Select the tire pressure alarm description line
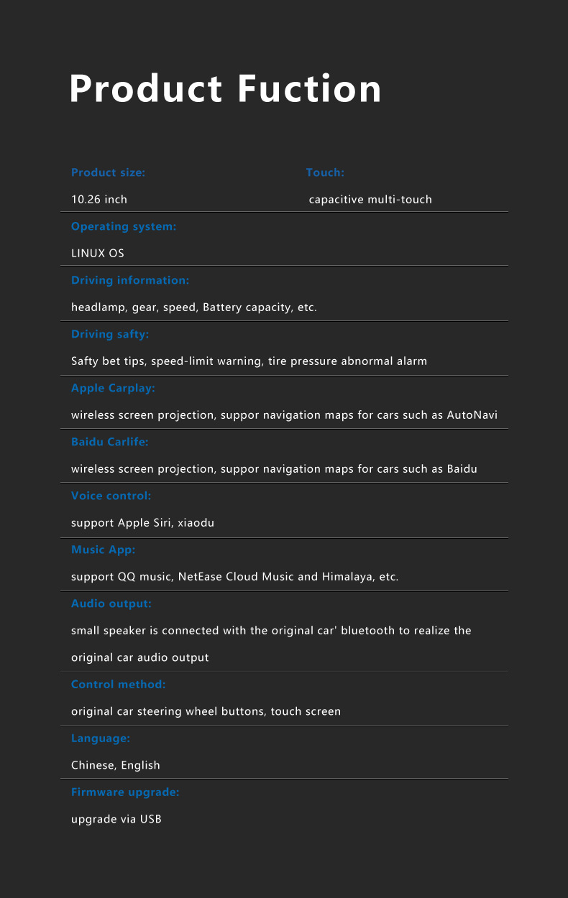The width and height of the screenshot is (568, 898). [249, 361]
